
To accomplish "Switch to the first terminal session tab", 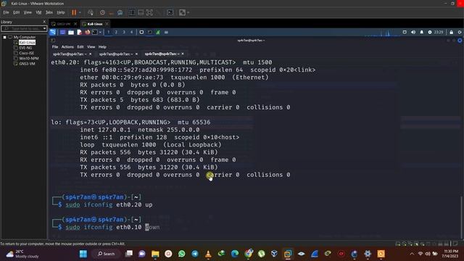I will [70, 54].
